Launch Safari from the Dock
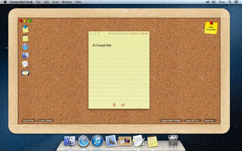Viewport: 242px width, 151px height. point(83,141)
